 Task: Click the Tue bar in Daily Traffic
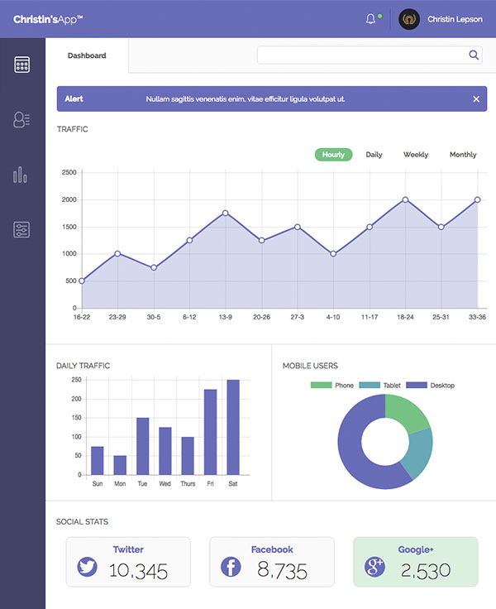pos(142,446)
